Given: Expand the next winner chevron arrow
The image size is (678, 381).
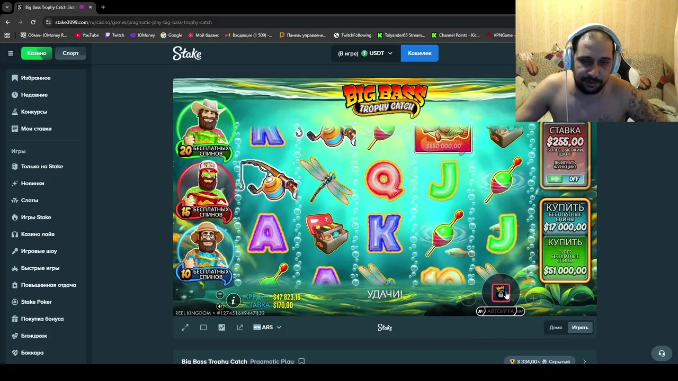Looking at the screenshot, I should (x=584, y=361).
